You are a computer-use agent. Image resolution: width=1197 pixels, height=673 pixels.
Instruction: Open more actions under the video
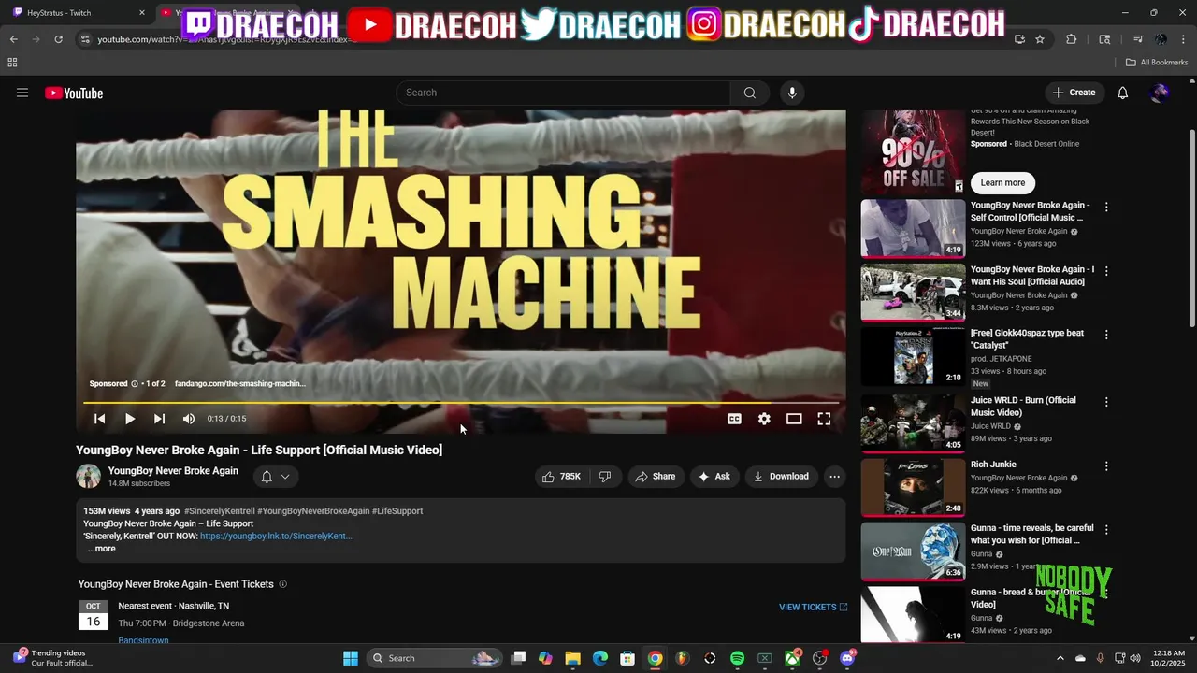coord(835,477)
